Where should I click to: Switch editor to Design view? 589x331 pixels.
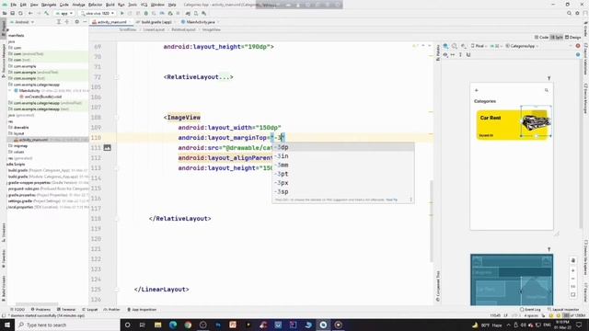[573, 38]
